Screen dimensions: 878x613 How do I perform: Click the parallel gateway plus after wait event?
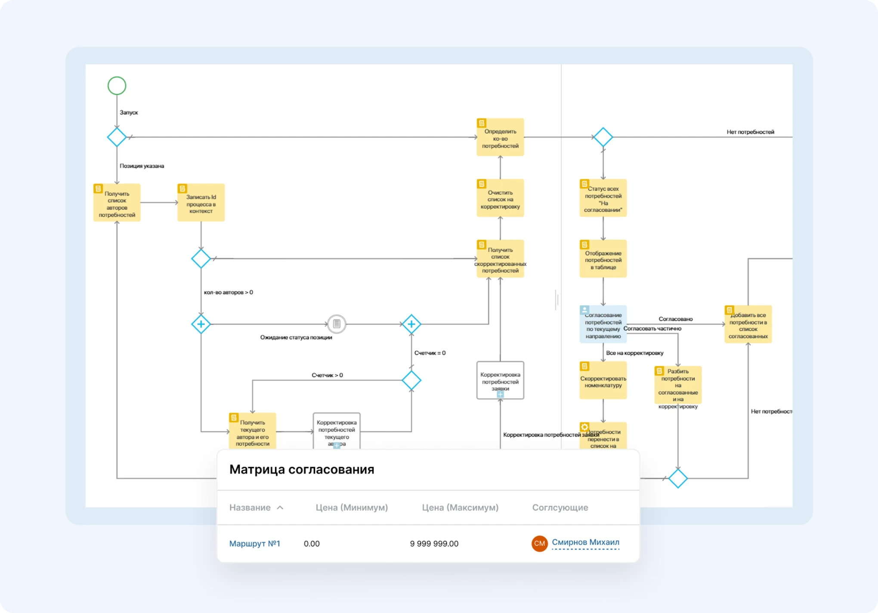tap(411, 324)
